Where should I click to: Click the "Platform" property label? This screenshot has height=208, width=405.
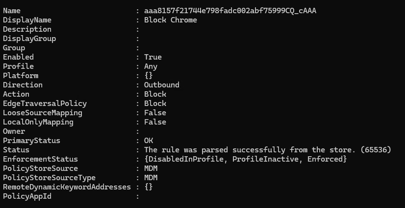[21, 76]
